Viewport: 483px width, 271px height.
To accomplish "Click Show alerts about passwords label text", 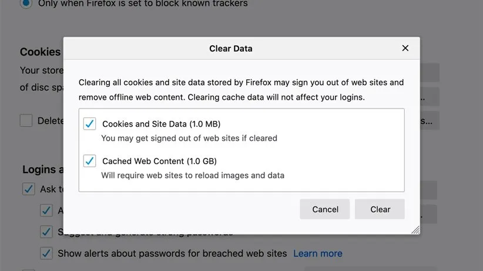I will (172, 253).
